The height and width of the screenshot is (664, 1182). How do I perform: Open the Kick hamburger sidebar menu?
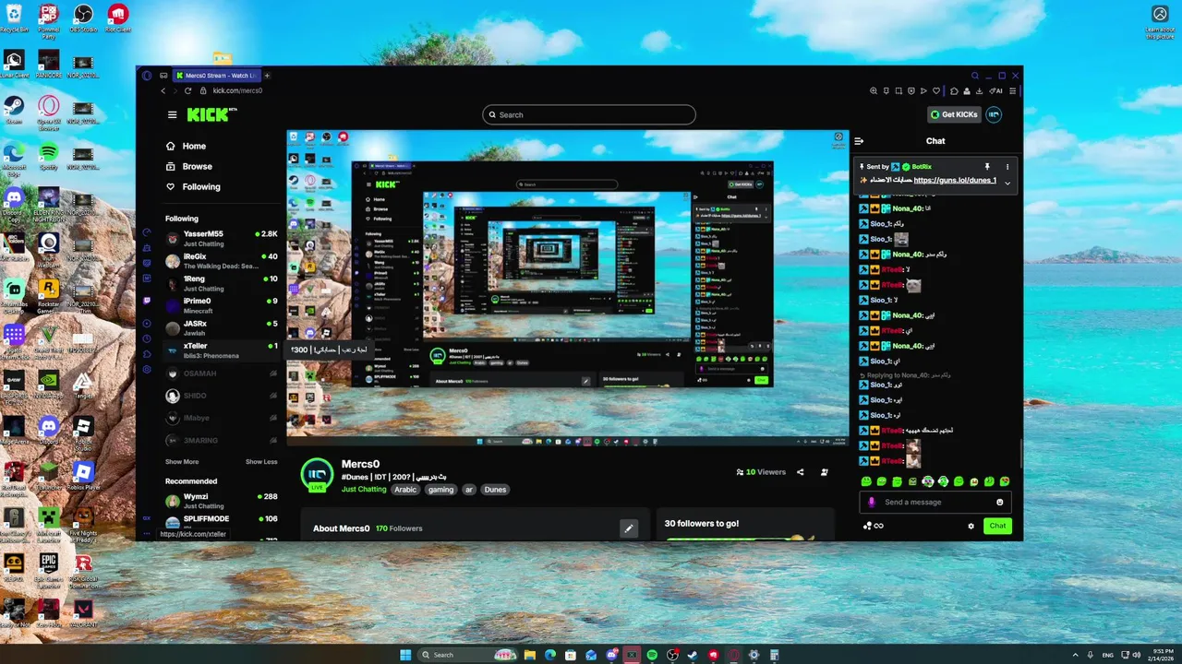click(x=172, y=115)
